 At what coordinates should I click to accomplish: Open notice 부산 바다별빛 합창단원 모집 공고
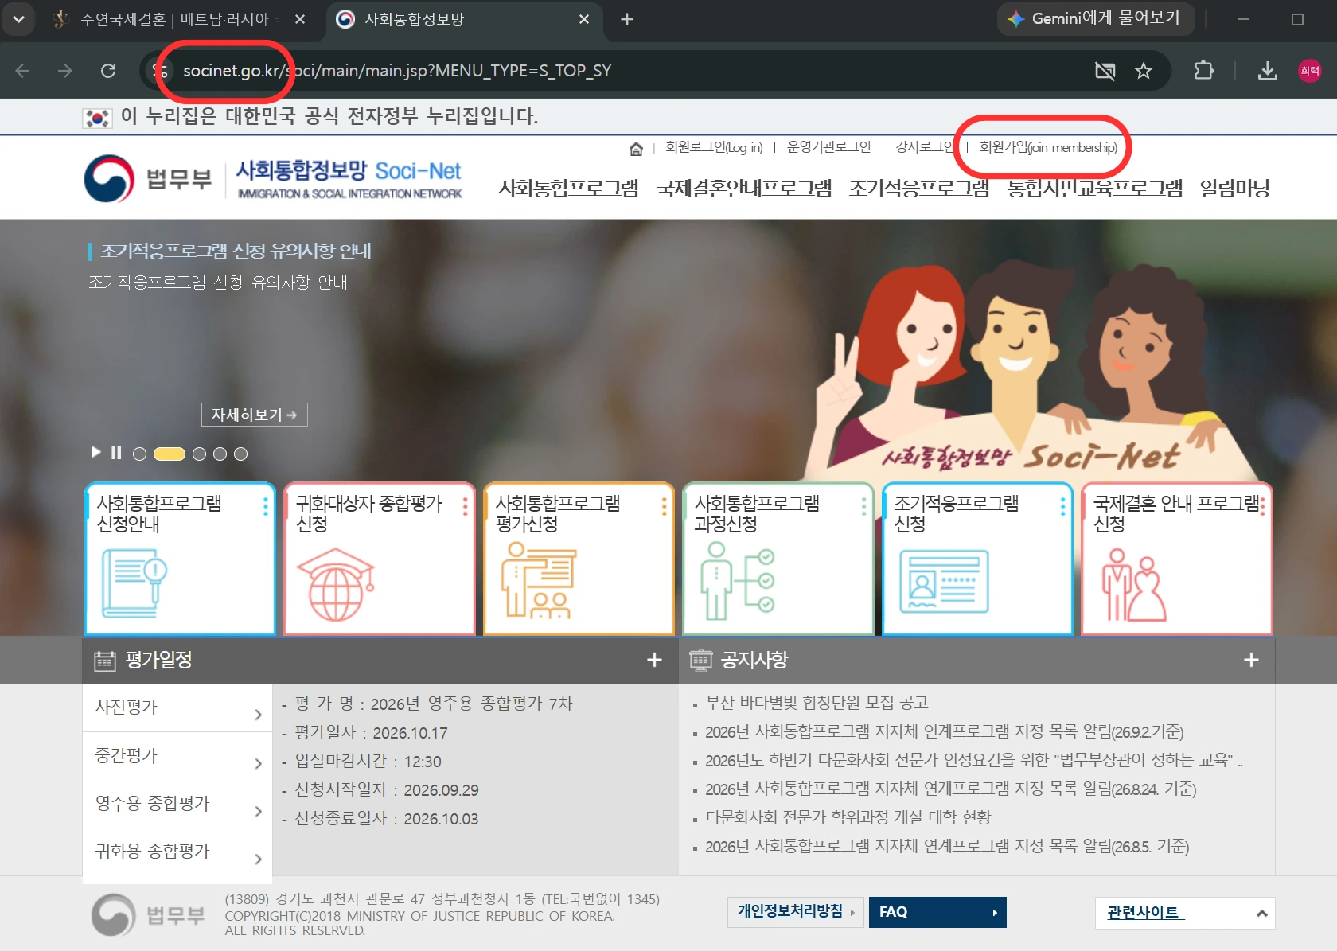tap(817, 703)
